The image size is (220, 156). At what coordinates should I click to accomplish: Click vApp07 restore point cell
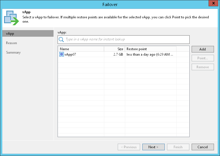point(150,54)
